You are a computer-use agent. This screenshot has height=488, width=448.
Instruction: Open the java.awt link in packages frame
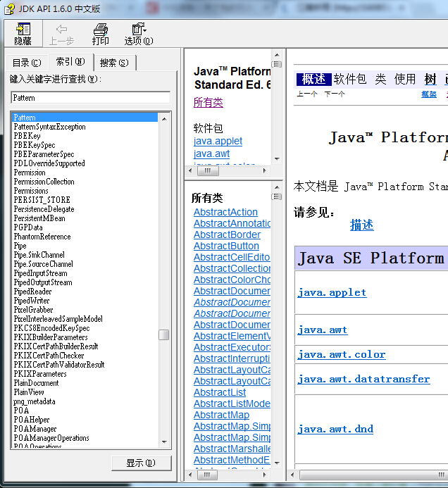(212, 154)
